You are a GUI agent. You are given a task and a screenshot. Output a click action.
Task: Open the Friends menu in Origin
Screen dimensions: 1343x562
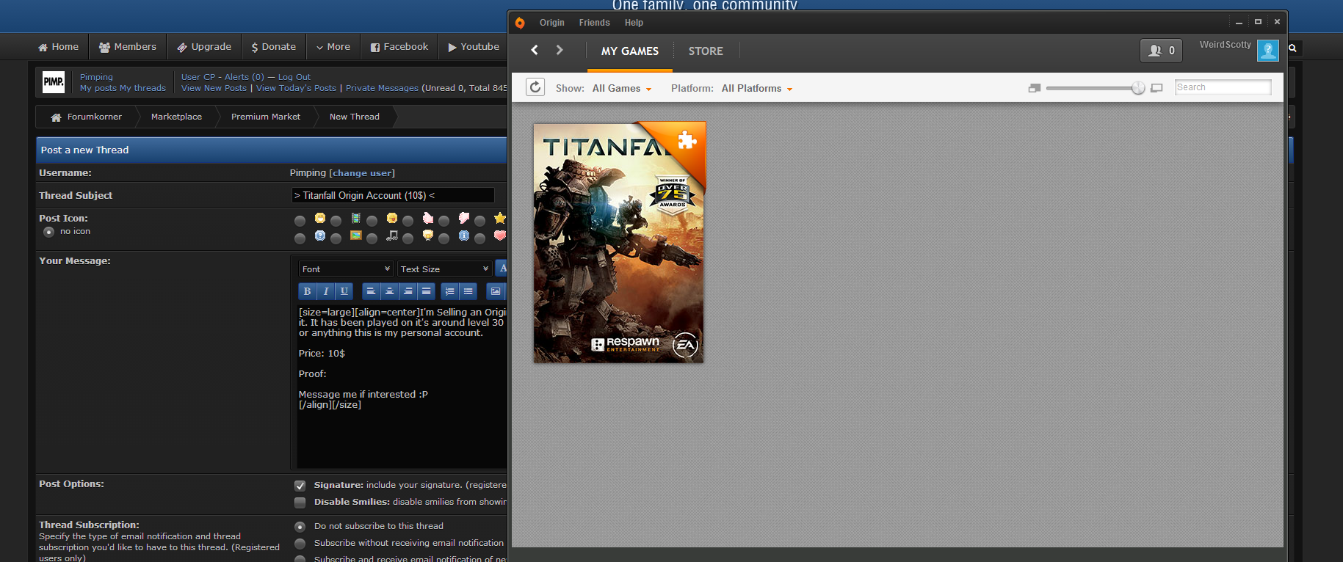594,23
